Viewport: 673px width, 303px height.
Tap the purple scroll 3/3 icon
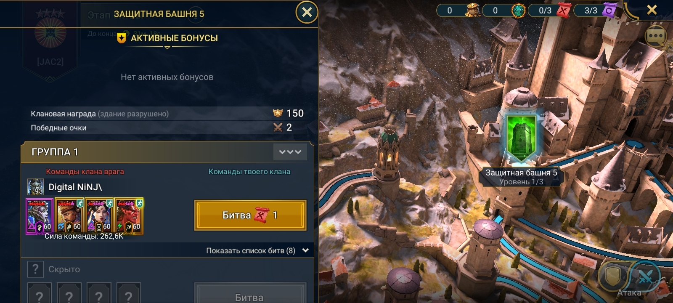(609, 11)
